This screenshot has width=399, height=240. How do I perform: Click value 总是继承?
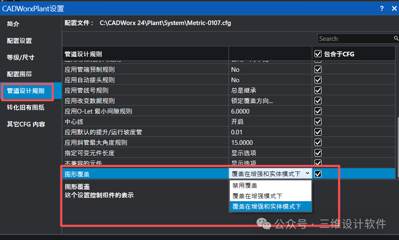[244, 90]
